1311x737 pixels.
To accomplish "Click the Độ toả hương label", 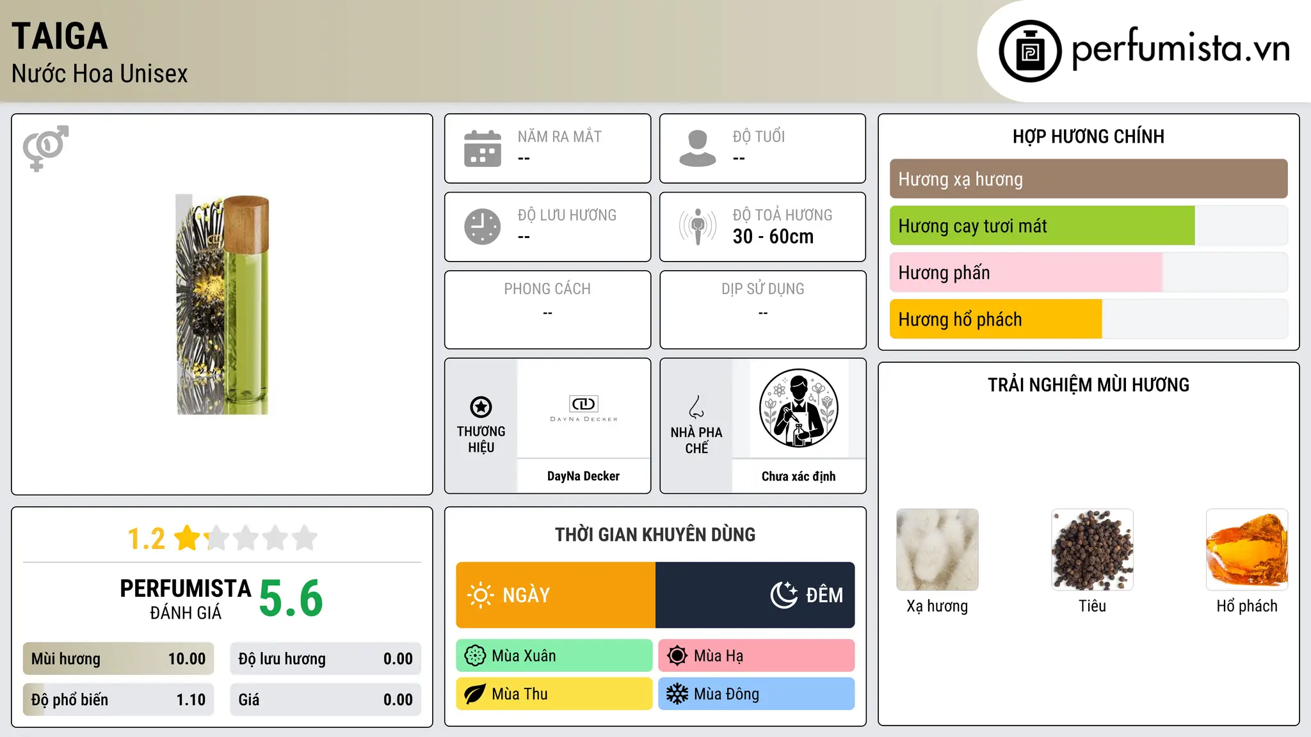I will [782, 214].
